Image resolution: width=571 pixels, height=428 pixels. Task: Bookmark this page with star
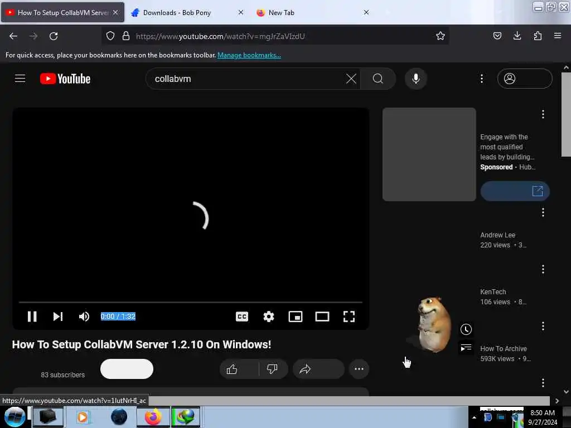coord(441,36)
